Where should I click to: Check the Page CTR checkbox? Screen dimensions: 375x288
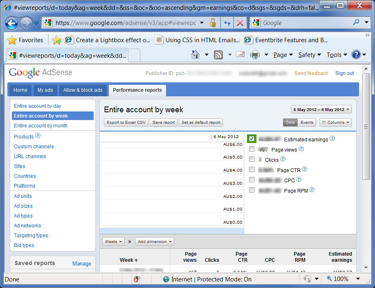point(251,169)
